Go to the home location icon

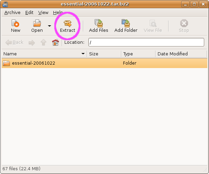[56, 42]
